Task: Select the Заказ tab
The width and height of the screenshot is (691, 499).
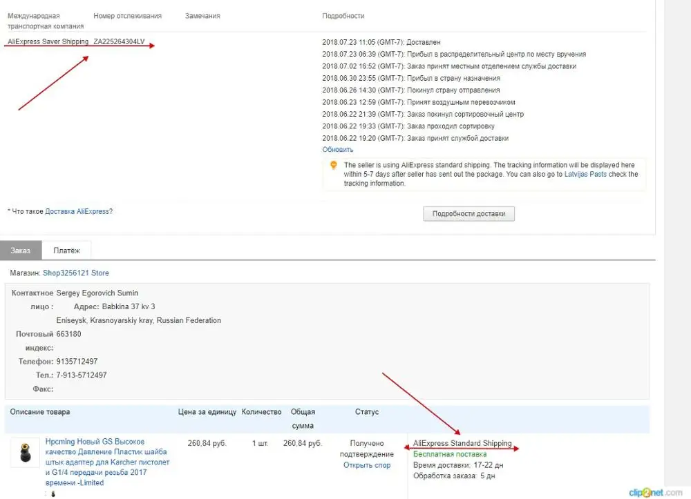Action: [x=21, y=251]
